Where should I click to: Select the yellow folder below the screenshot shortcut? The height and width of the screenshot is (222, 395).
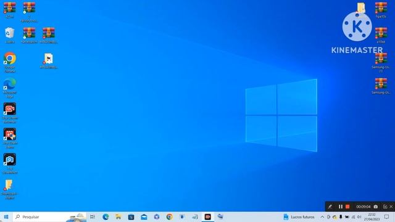click(x=10, y=189)
